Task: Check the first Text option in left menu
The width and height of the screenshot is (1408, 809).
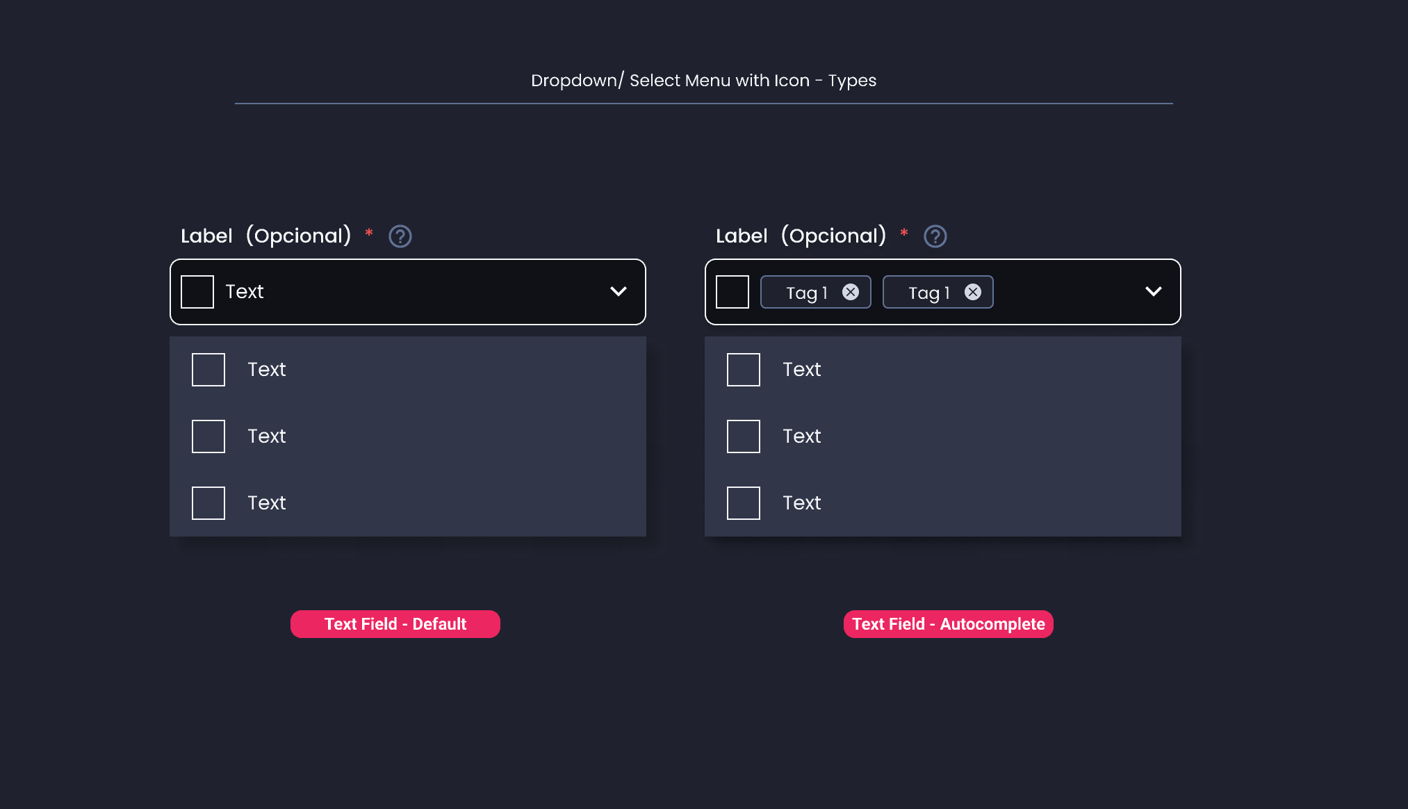Action: click(208, 370)
